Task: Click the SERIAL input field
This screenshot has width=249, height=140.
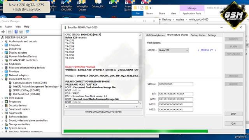Action: point(175,84)
